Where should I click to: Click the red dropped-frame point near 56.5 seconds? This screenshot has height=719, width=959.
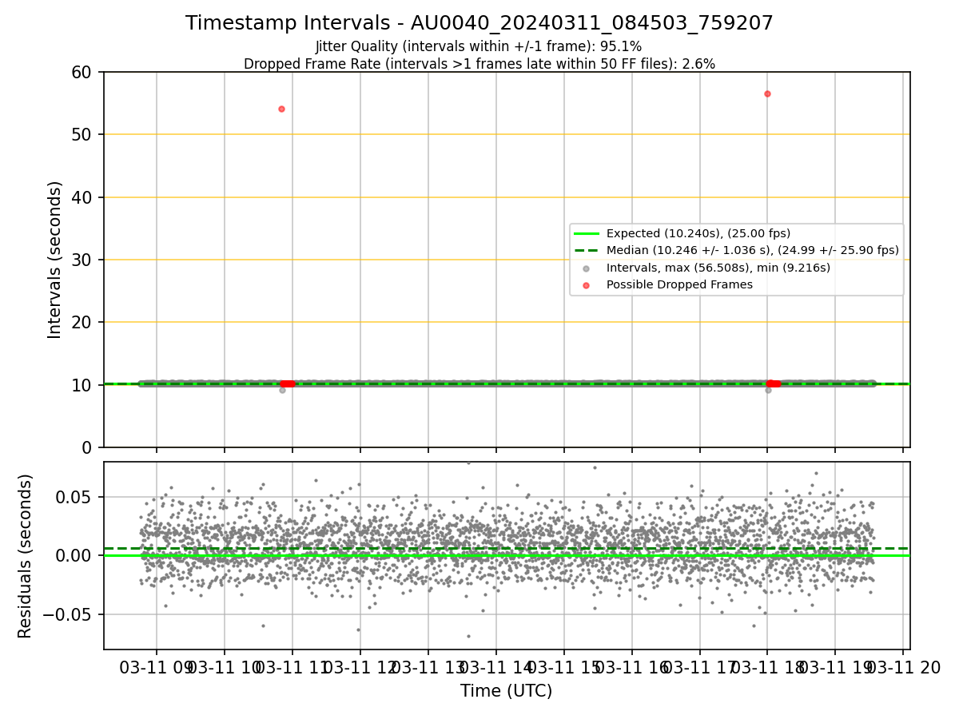click(767, 93)
